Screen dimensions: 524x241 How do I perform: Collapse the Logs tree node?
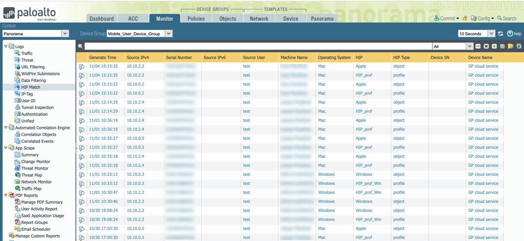pyautogui.click(x=6, y=46)
